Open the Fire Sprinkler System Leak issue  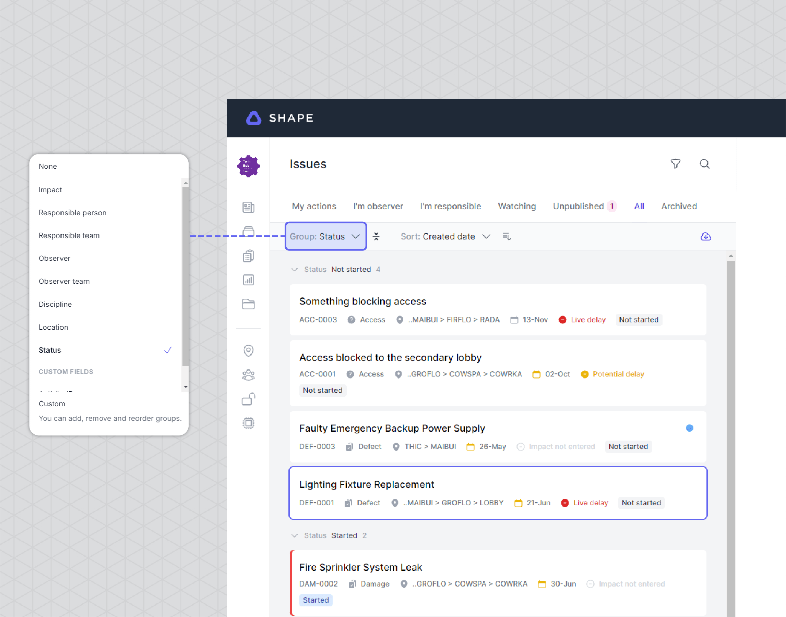[360, 567]
